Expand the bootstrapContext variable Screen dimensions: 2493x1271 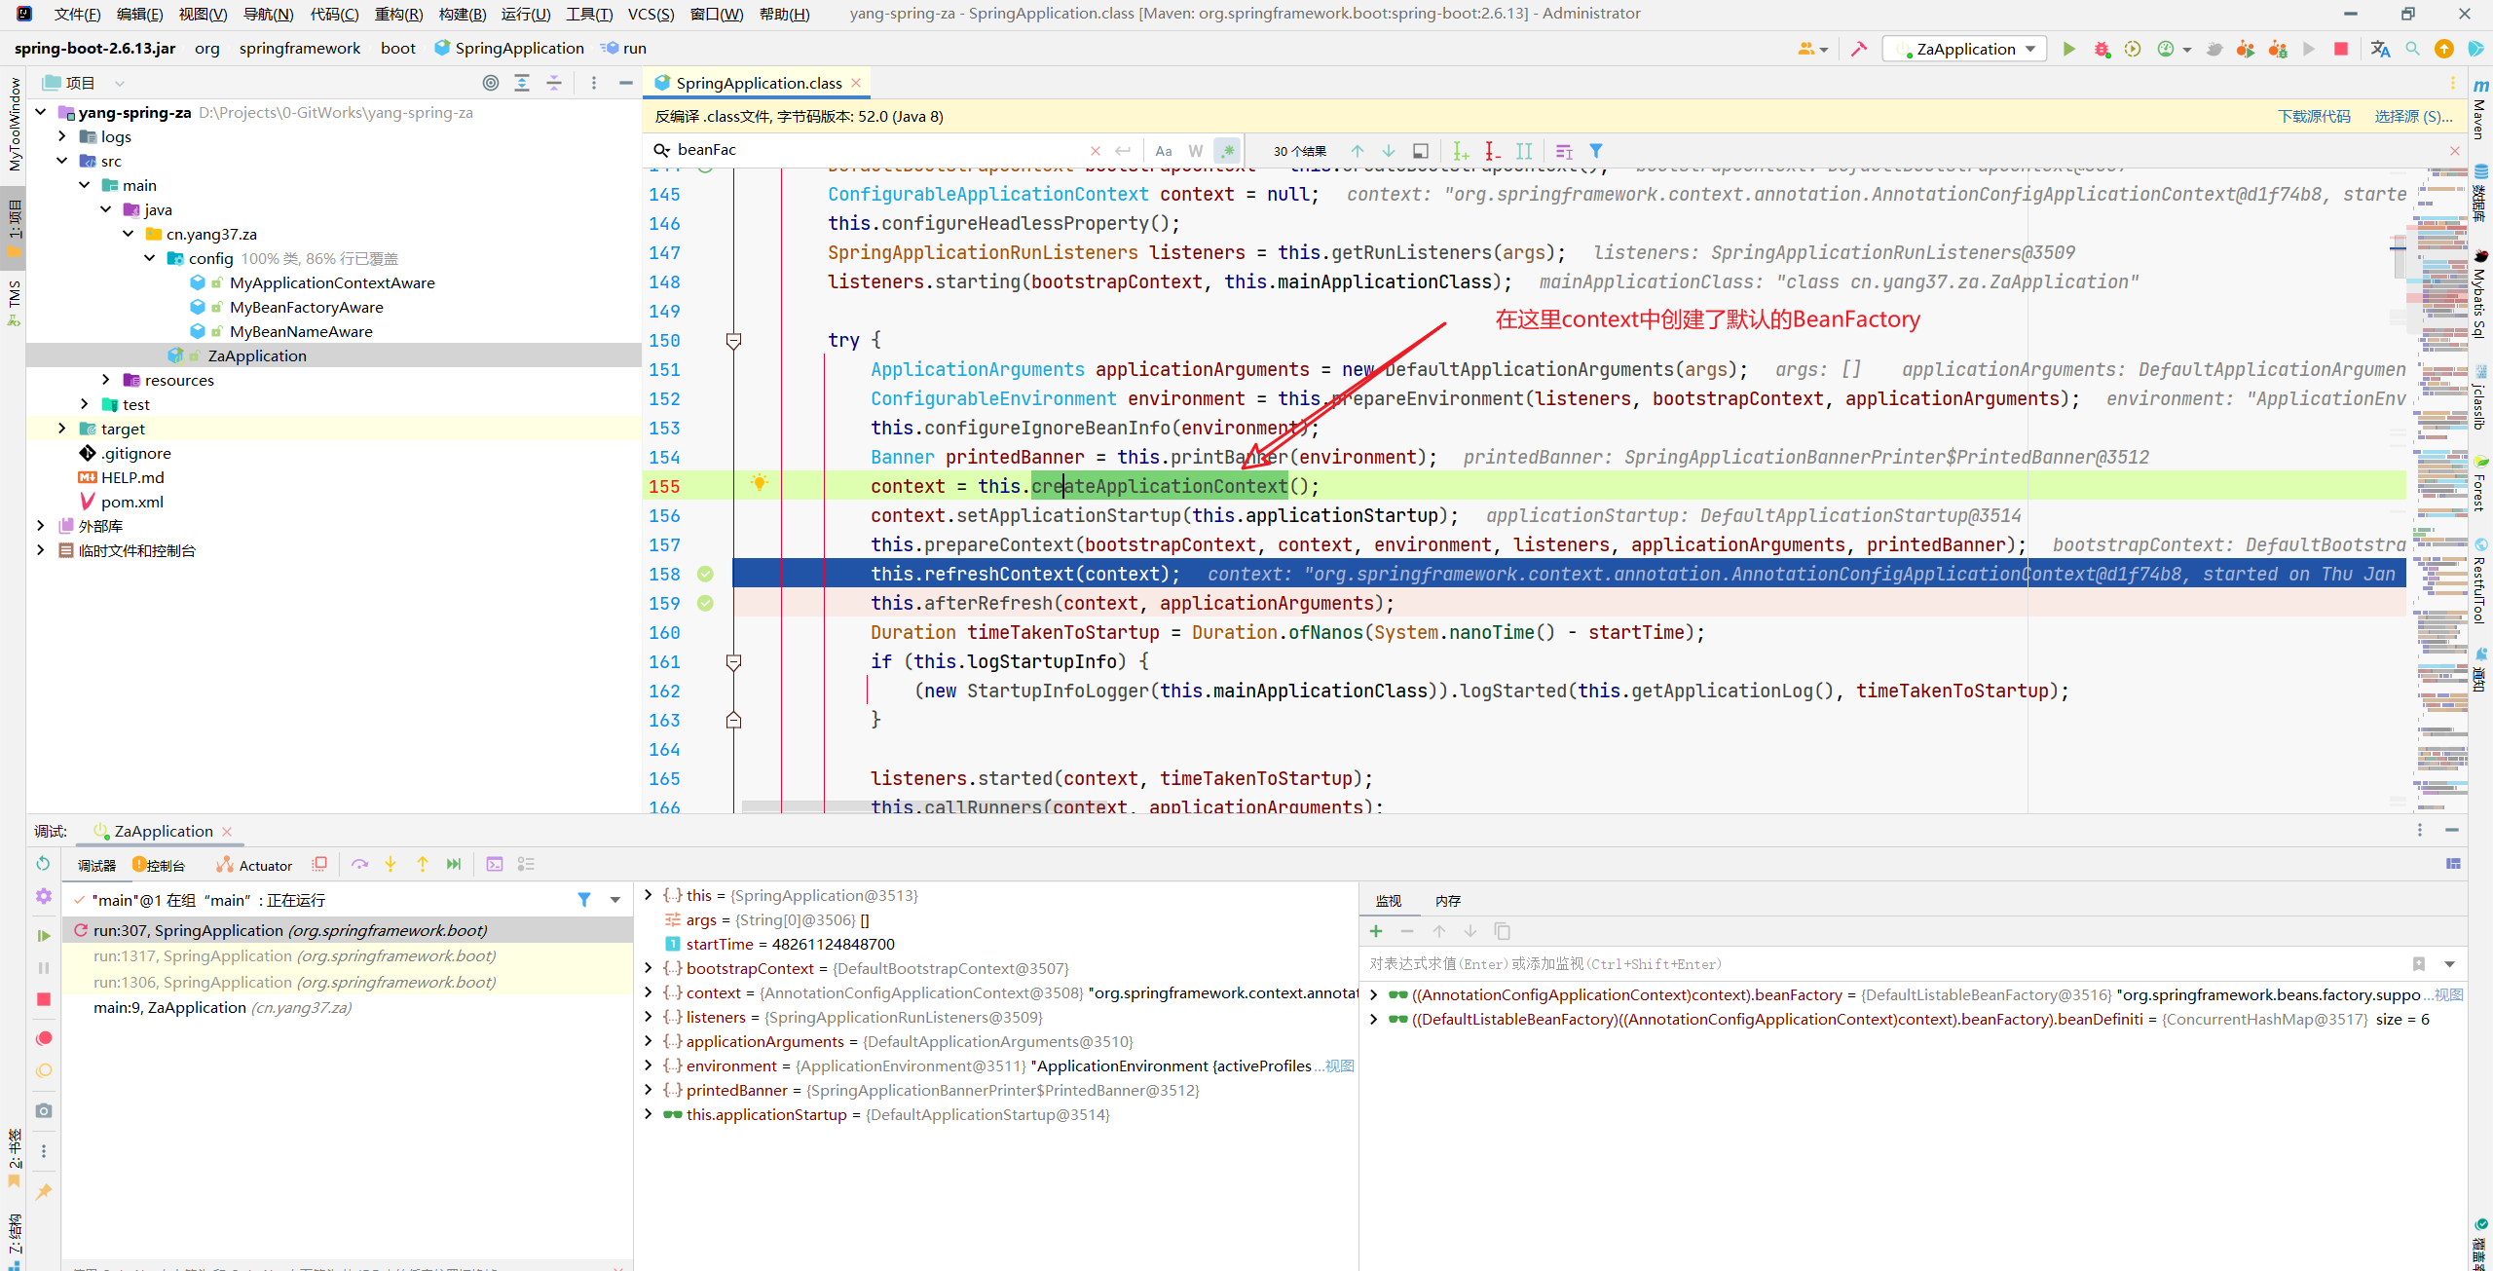[x=649, y=968]
